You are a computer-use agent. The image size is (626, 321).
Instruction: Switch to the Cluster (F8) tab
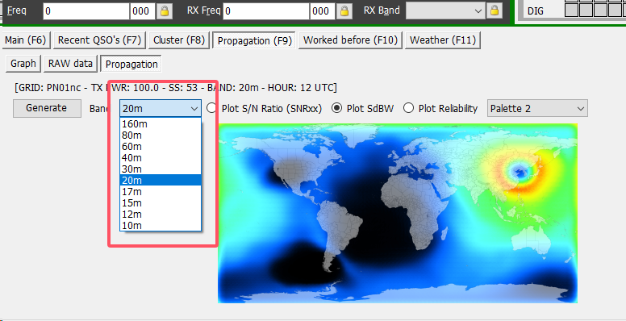coord(179,40)
